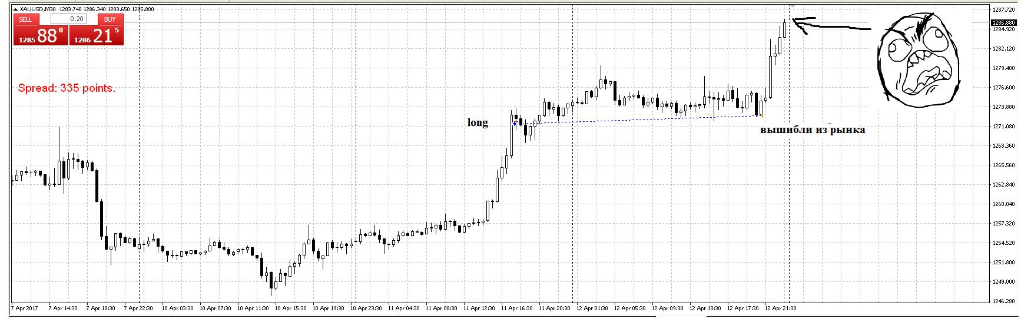
Task: Click the '12 Apr 01:30' time label
Action: pos(592,308)
